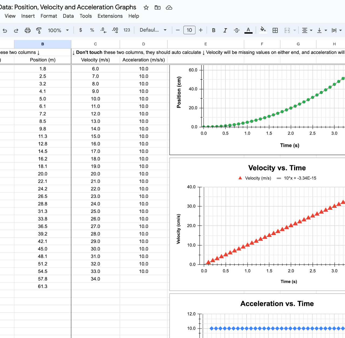Toggle italic formatting
345x338 pixels.
click(225, 30)
